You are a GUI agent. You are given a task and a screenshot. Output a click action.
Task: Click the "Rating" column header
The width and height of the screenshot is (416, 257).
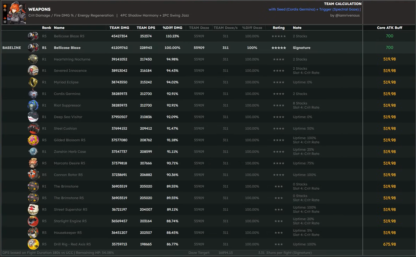tap(279, 28)
